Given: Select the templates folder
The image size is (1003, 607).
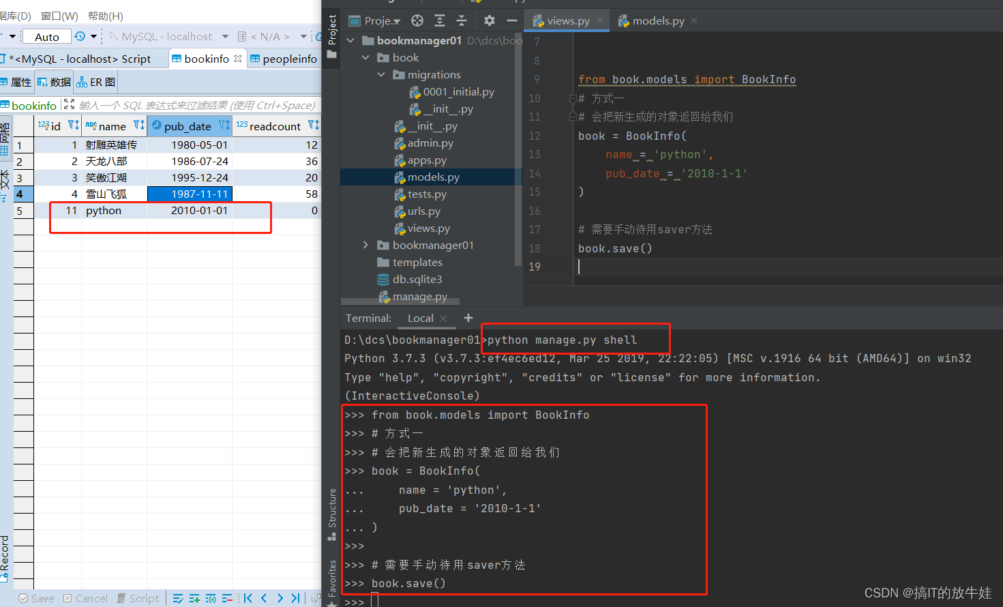Looking at the screenshot, I should tap(410, 263).
